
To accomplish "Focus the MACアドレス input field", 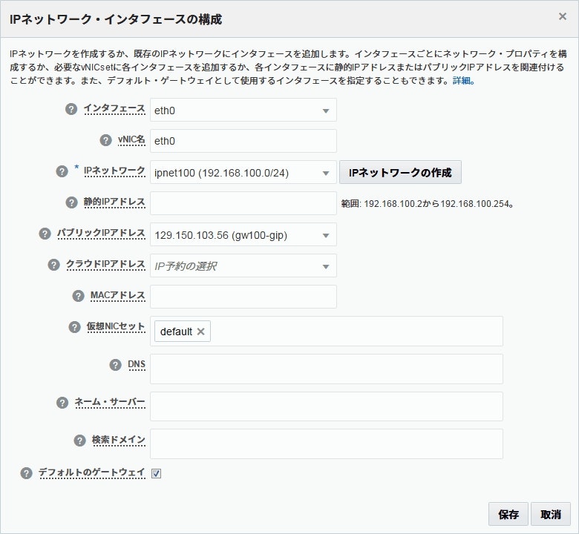I will (x=243, y=297).
